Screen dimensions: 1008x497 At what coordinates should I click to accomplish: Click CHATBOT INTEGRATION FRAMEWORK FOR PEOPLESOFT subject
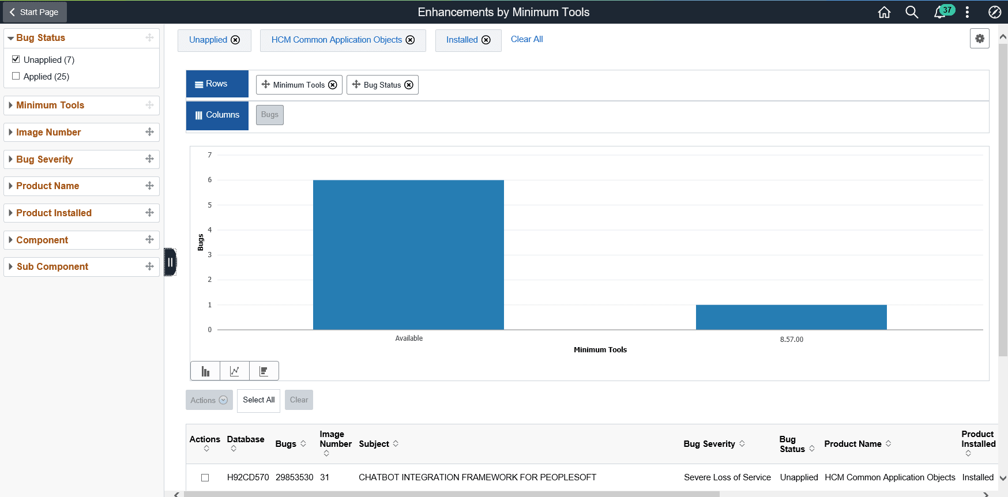click(x=477, y=477)
